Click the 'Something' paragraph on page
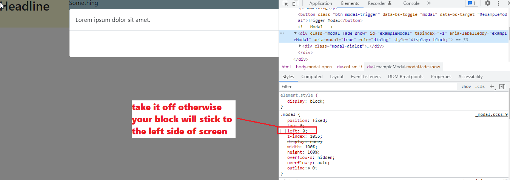 (83, 3)
